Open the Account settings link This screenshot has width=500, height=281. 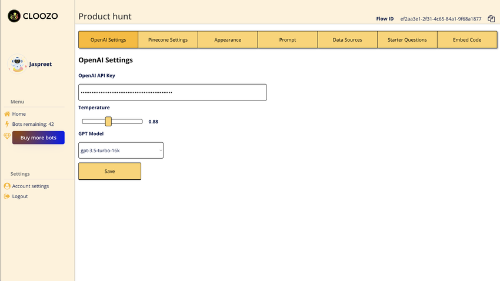(x=31, y=186)
